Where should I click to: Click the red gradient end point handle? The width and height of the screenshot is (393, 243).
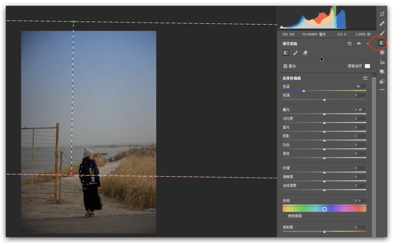[x=71, y=175]
